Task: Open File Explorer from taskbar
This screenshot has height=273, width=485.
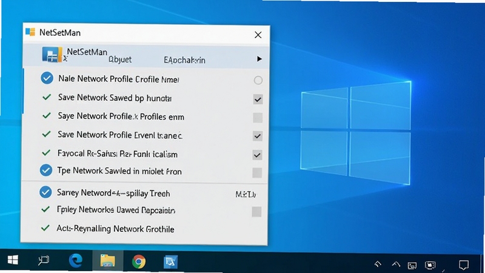Action: click(x=108, y=261)
